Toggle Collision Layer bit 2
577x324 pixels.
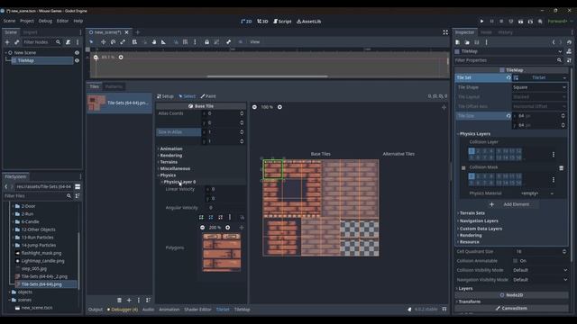(478, 151)
